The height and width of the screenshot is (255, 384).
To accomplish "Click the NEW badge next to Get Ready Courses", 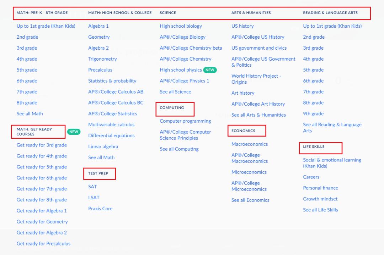I will (x=74, y=132).
